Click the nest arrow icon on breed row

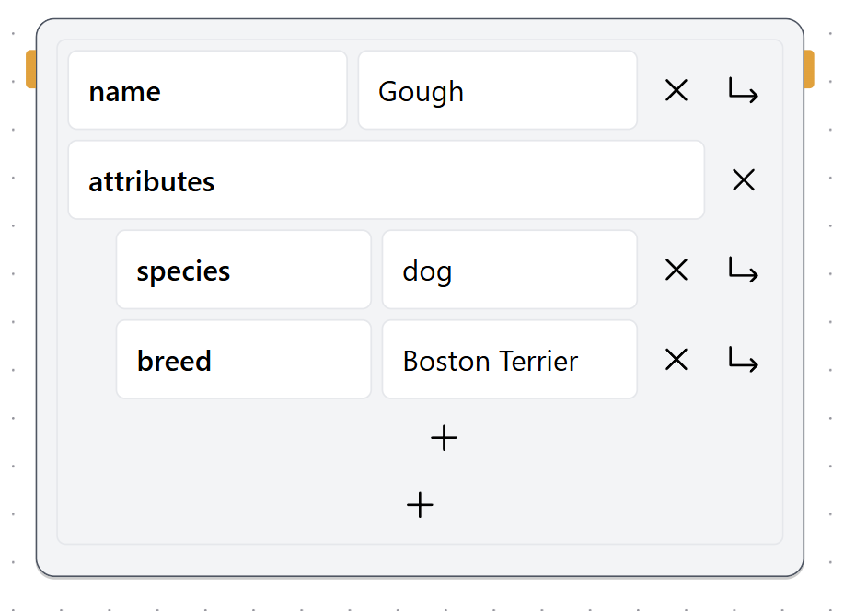tap(743, 360)
